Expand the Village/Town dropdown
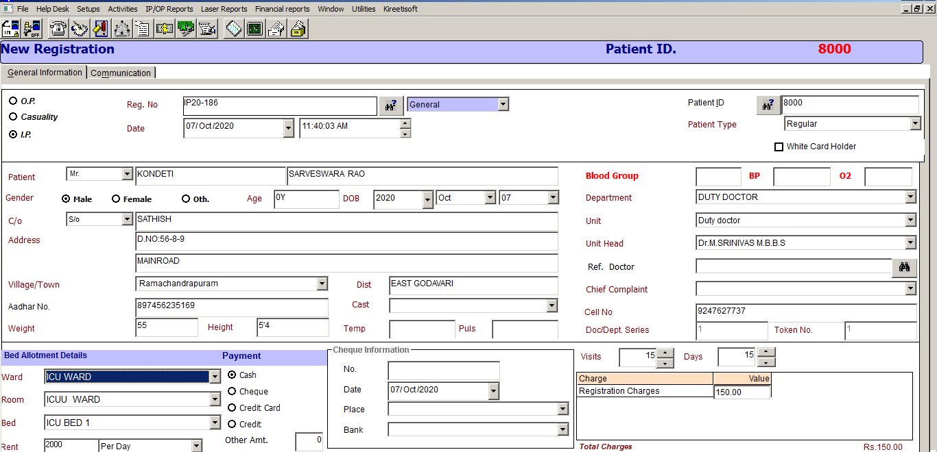The image size is (937, 452). coord(322,284)
